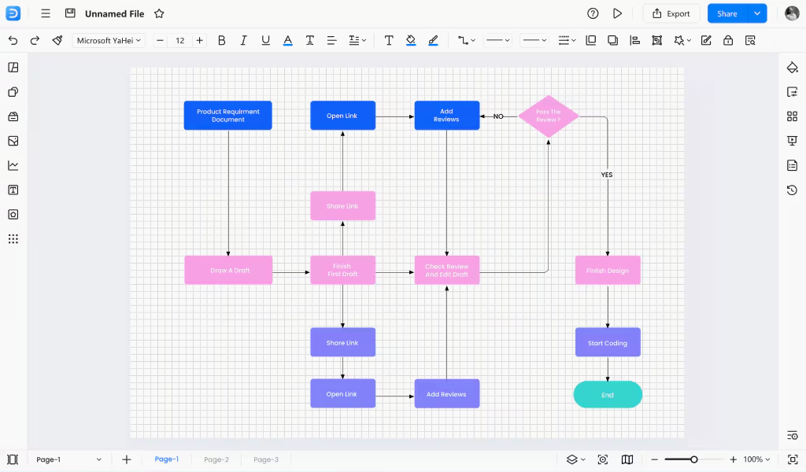Toggle bold formatting
This screenshot has width=806, height=472.
[x=221, y=41]
